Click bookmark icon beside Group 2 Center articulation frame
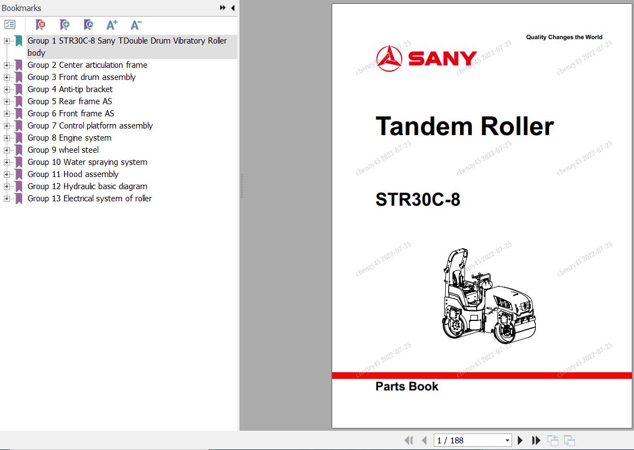 point(19,65)
